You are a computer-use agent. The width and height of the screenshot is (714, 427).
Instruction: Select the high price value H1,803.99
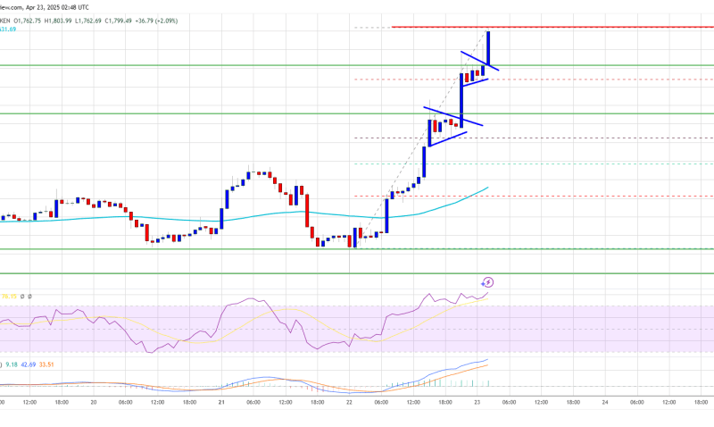58,21
